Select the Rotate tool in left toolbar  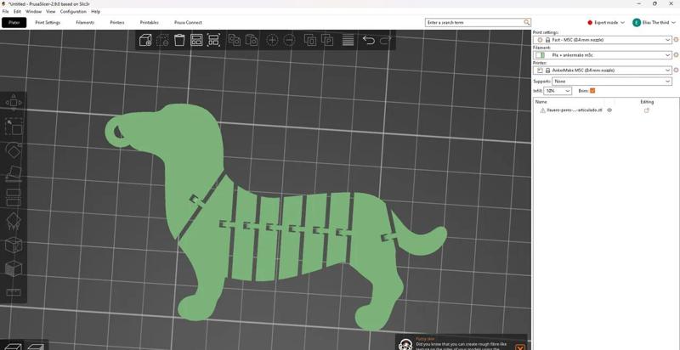click(x=14, y=150)
